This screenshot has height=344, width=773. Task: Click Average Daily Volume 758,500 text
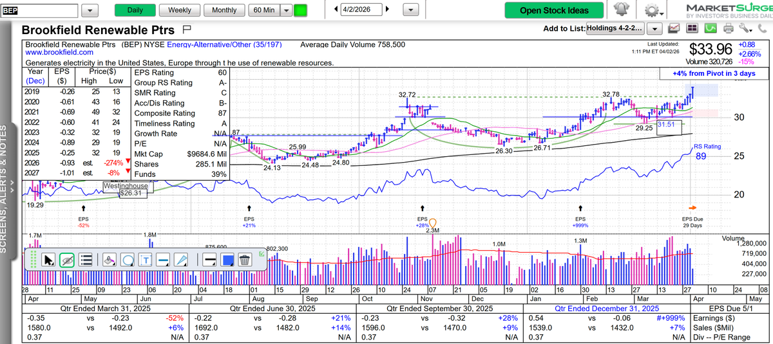(x=353, y=45)
